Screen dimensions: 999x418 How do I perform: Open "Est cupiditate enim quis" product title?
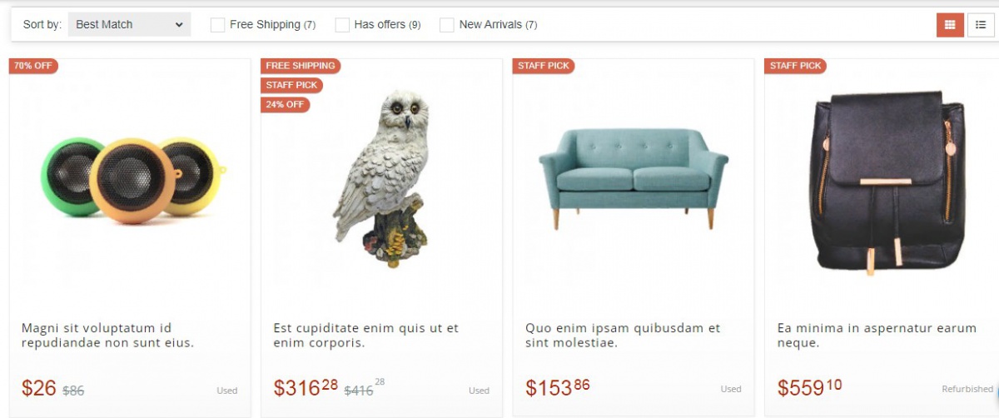point(366,336)
